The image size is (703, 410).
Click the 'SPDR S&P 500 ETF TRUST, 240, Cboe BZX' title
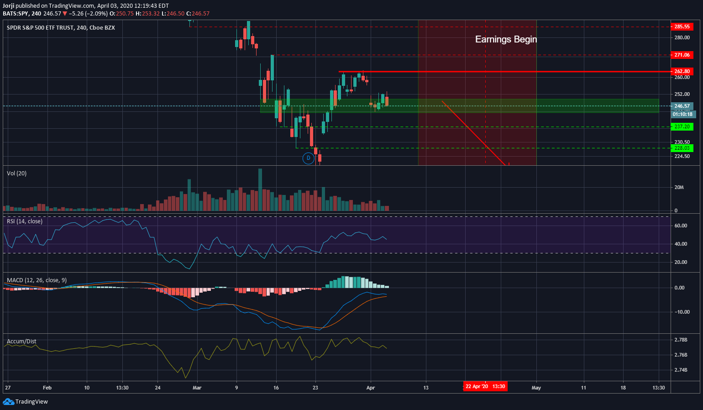pyautogui.click(x=61, y=28)
